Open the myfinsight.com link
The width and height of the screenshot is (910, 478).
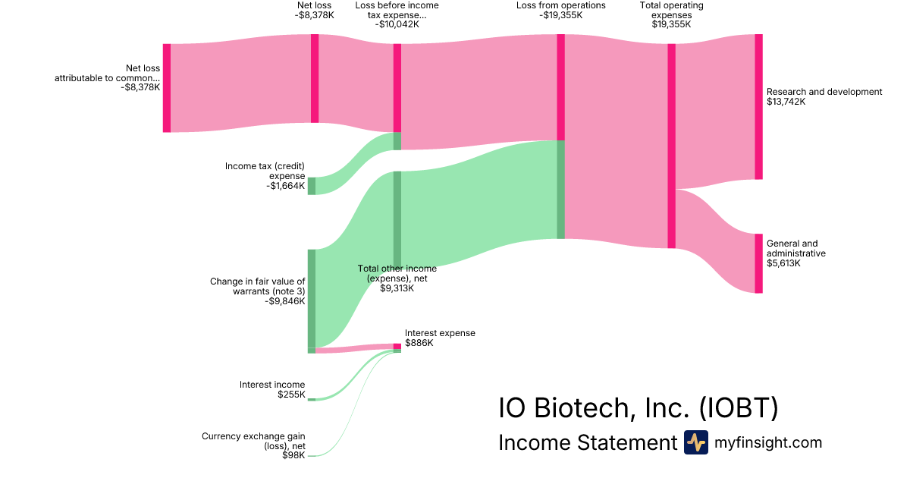click(768, 442)
